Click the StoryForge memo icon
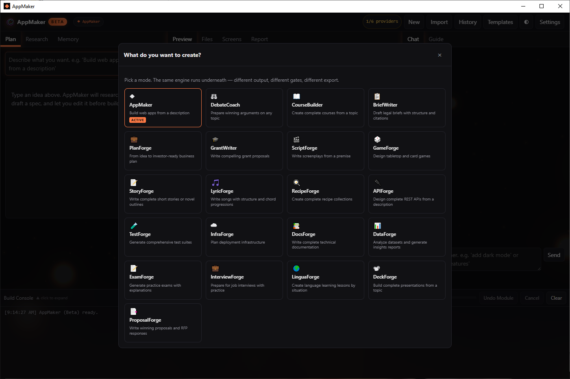This screenshot has height=379, width=570. click(x=133, y=183)
